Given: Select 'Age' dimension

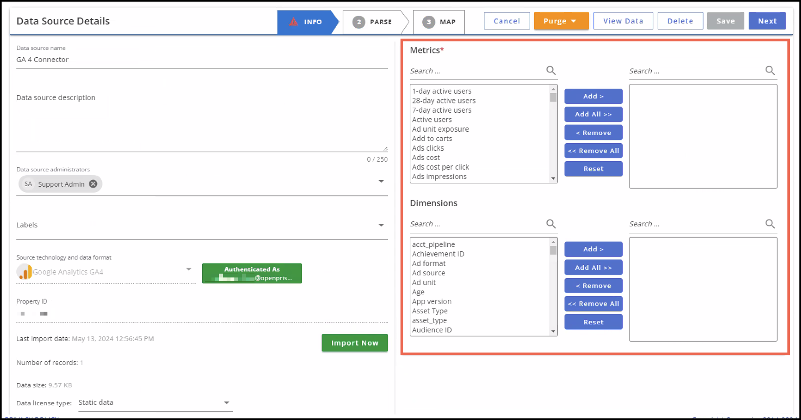Looking at the screenshot, I should 418,292.
